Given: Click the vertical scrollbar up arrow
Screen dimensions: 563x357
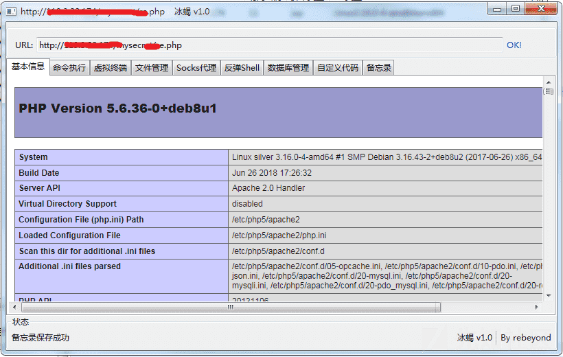Looking at the screenshot, I should coord(549,82).
